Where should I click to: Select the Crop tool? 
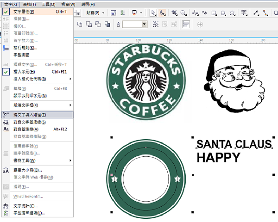coord(174,13)
